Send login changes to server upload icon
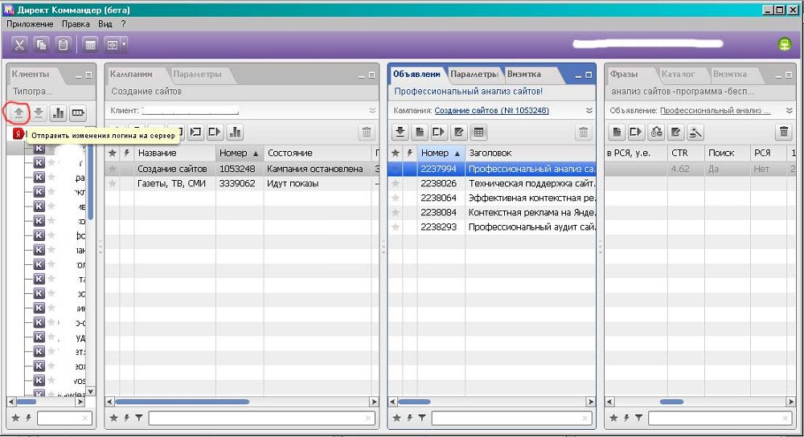The height and width of the screenshot is (437, 804). coord(18,113)
